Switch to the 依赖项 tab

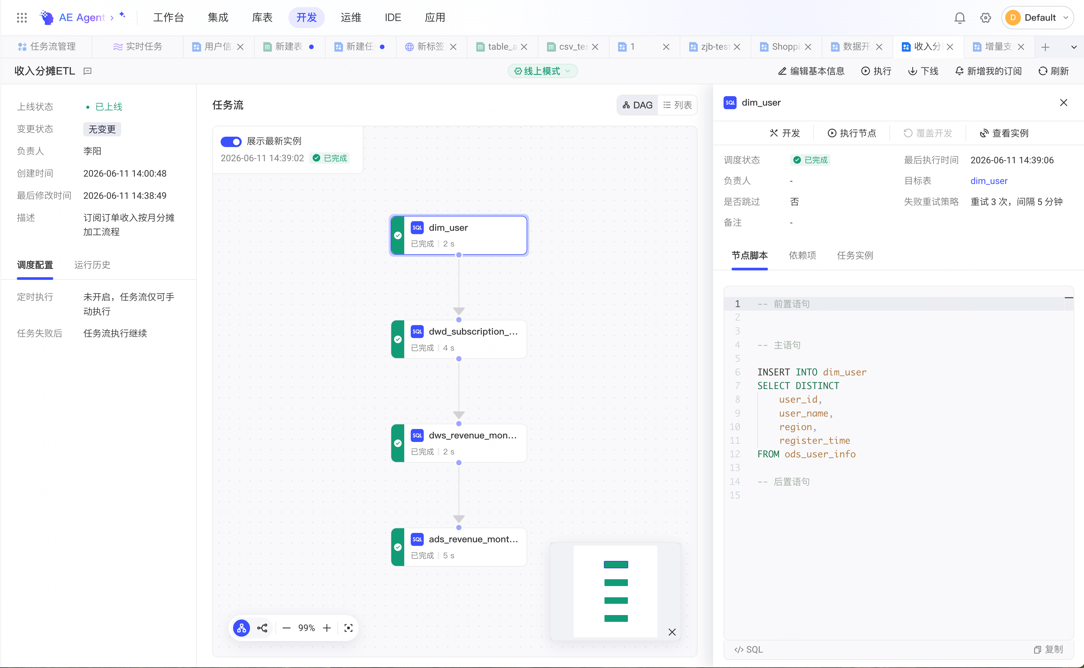click(802, 255)
